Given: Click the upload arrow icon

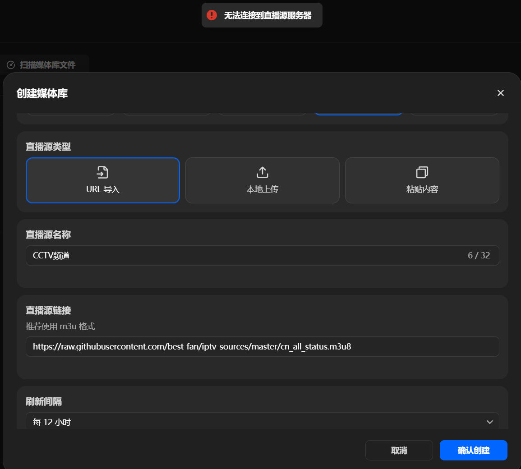Looking at the screenshot, I should (262, 172).
